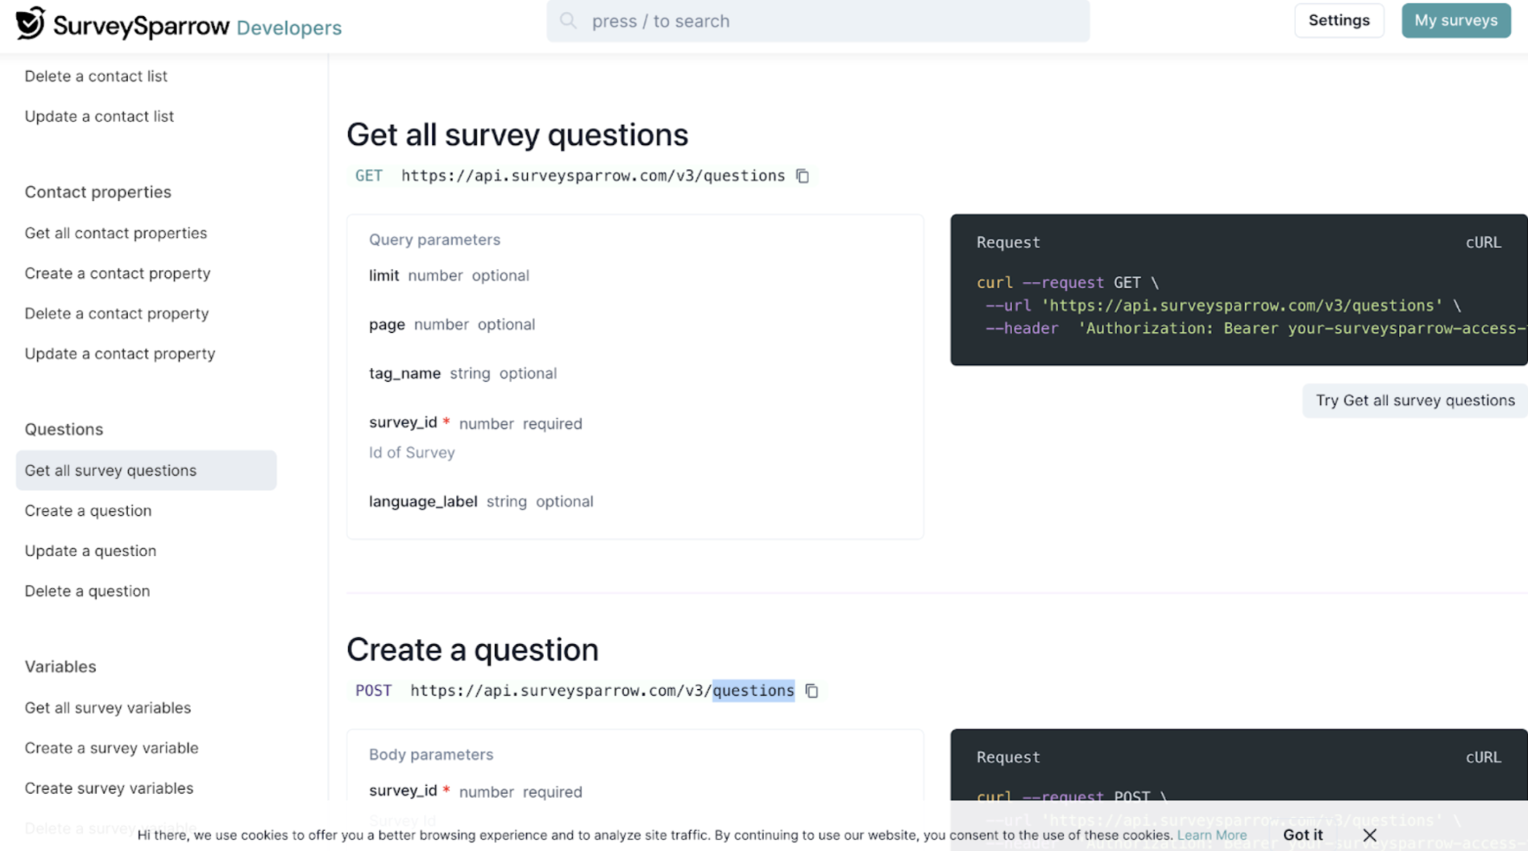
Task: Open the Settings button
Action: [x=1339, y=20]
